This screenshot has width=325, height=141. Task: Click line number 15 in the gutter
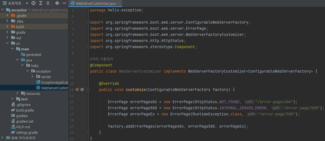tap(72, 102)
